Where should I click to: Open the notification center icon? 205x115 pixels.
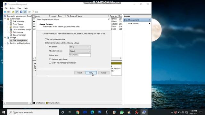coord(201,112)
